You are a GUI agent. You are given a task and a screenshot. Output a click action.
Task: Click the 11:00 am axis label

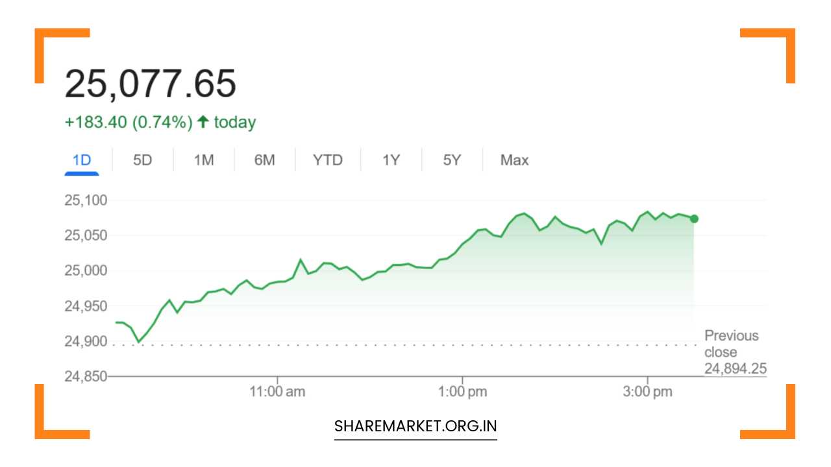click(x=278, y=392)
